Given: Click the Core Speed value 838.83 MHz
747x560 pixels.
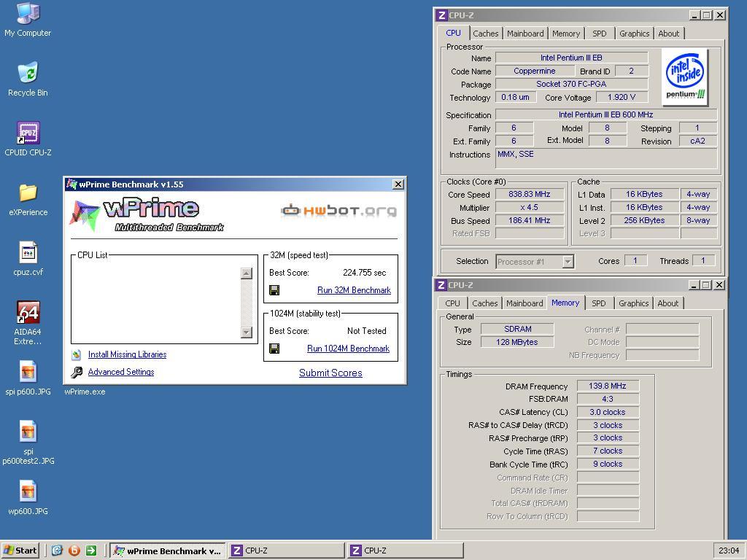Looking at the screenshot, I should pos(530,194).
